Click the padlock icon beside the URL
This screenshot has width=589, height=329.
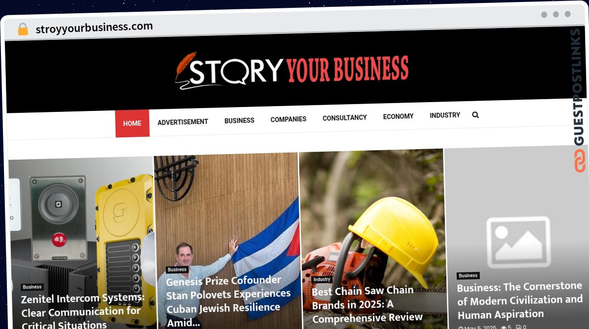point(23,29)
